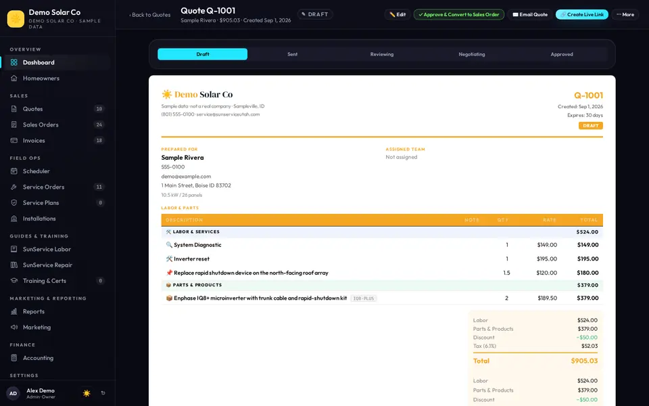Click the sun icon in quote letterhead
This screenshot has height=406, width=649.
167,94
